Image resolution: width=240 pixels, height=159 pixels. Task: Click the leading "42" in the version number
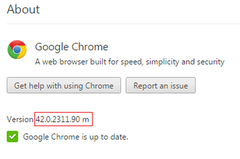tap(40, 120)
